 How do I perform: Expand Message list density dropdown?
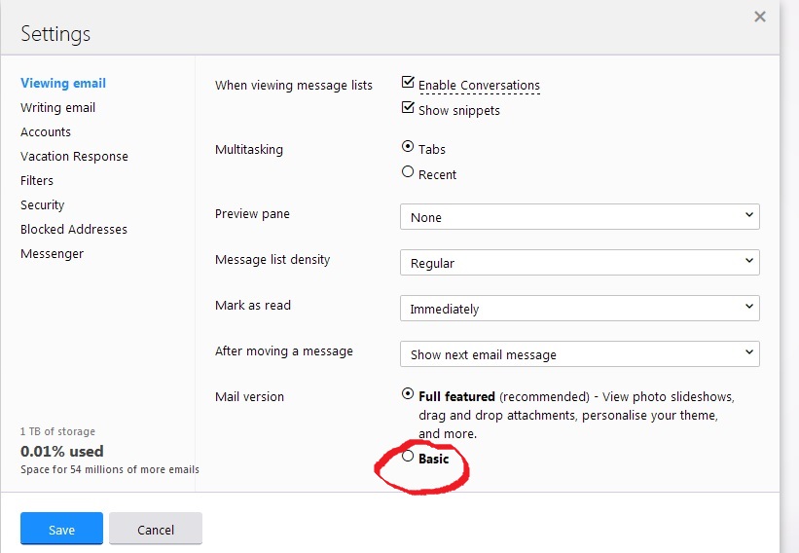579,263
